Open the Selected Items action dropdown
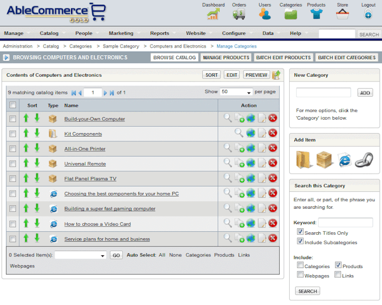 [81, 255]
